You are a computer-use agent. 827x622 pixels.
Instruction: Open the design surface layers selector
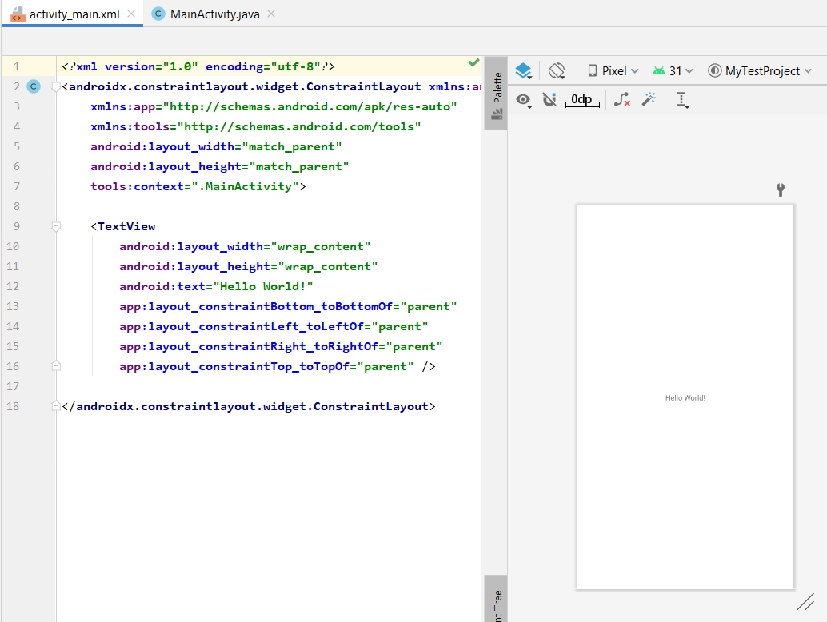523,71
